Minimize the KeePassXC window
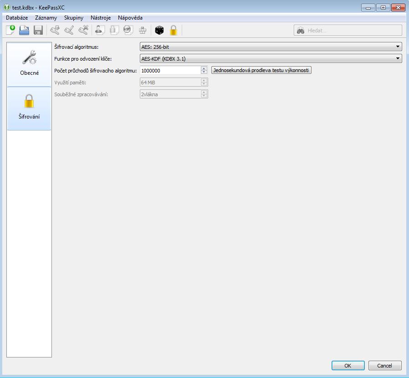Screen dimensions: 409x378 [368, 8]
